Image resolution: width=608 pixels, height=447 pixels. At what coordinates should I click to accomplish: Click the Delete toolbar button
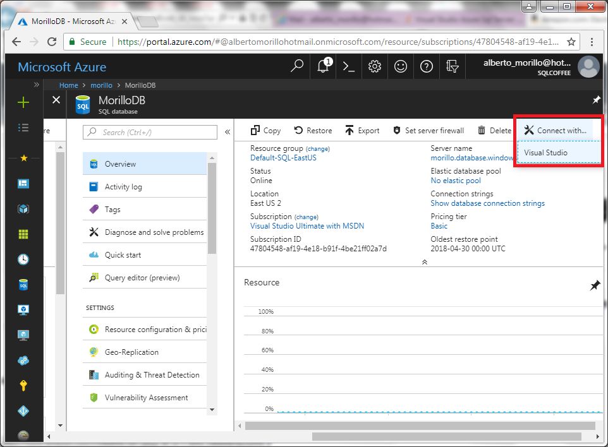pyautogui.click(x=494, y=131)
